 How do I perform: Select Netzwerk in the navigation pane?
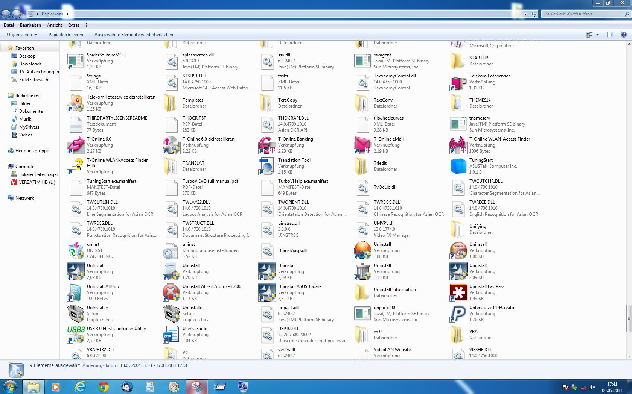point(24,198)
